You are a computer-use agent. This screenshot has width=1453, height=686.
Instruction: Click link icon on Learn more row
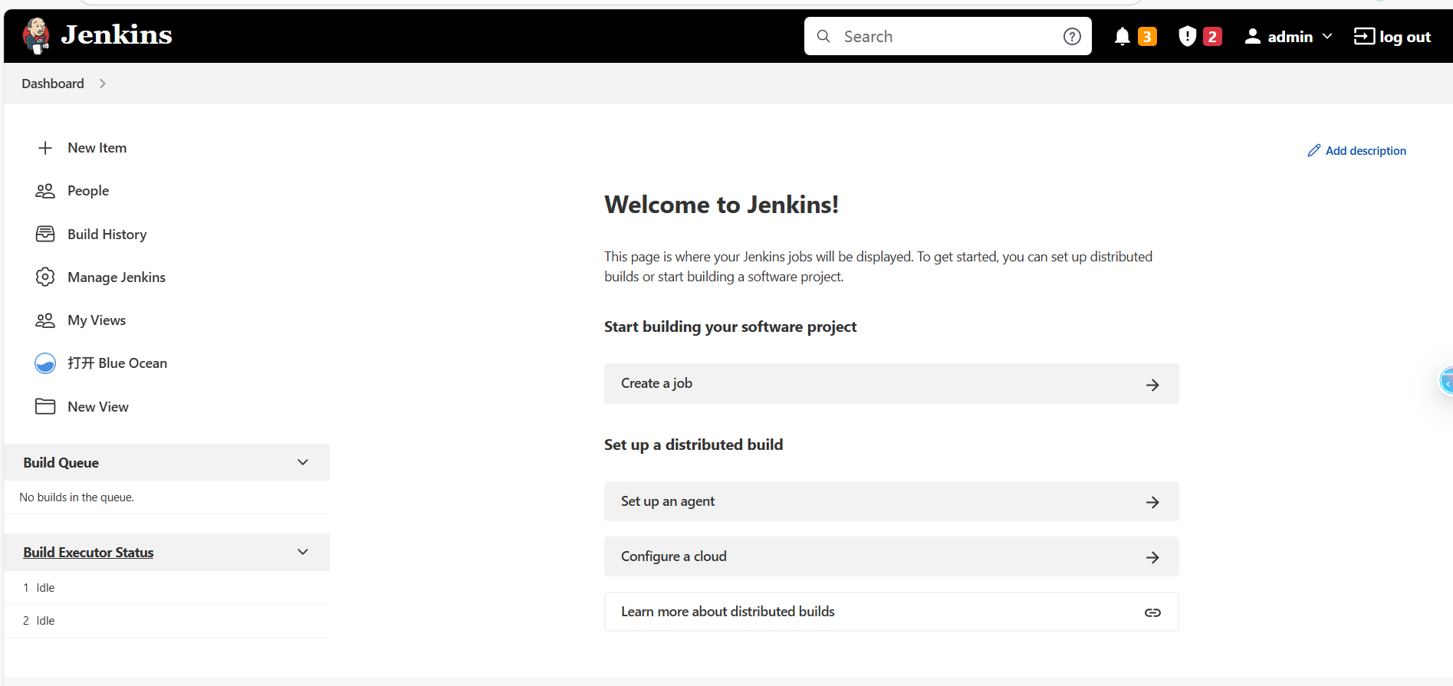pos(1152,612)
